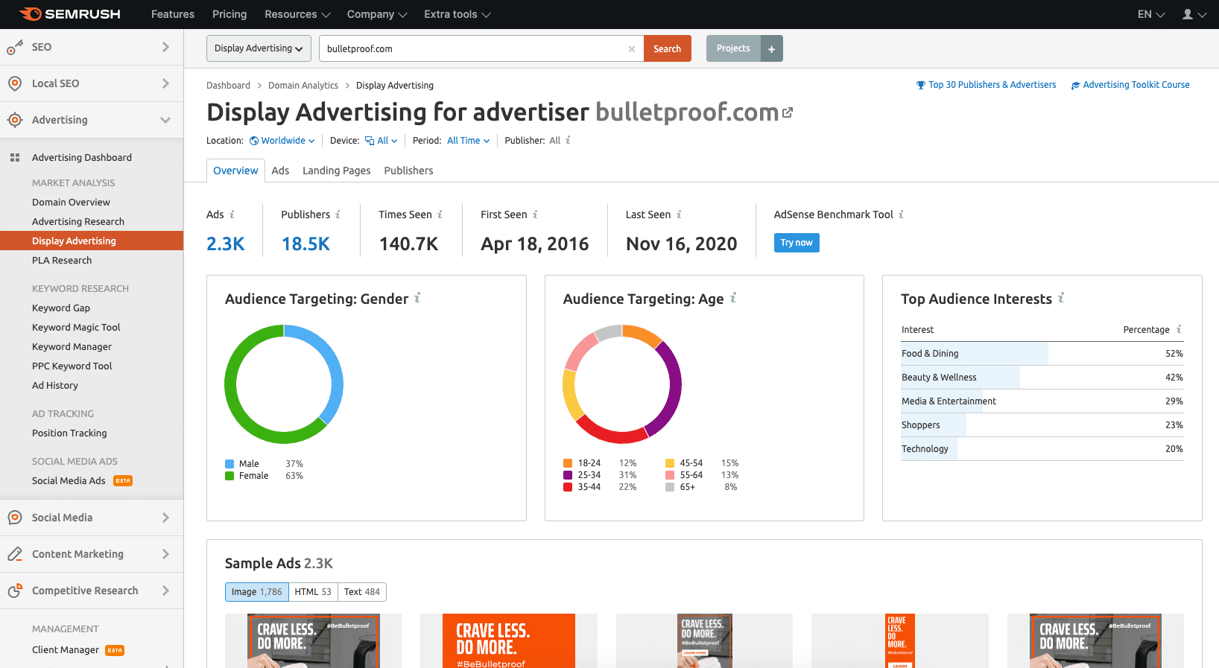
Task: Open the Extra tools dropdown
Action: tap(457, 14)
